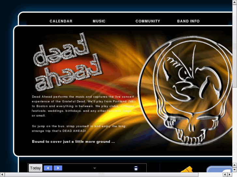The width and height of the screenshot is (237, 177).
Task: Click the Dead Ahead chrome logo
Action: pos(67,62)
